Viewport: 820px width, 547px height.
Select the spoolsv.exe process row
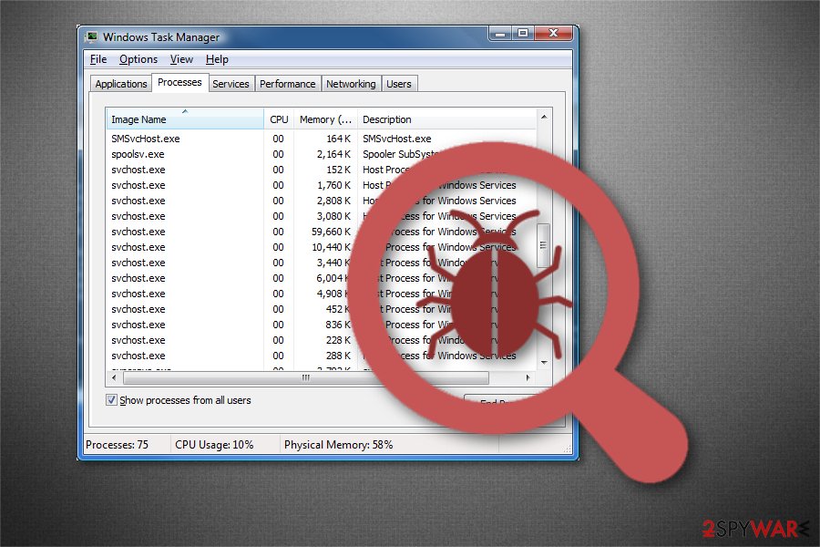pos(321,154)
